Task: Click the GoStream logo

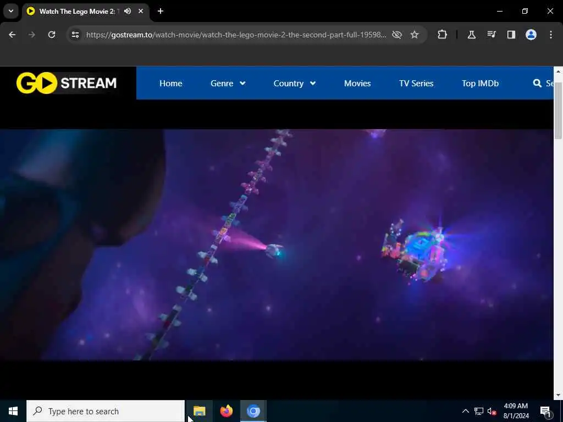Action: (x=67, y=83)
